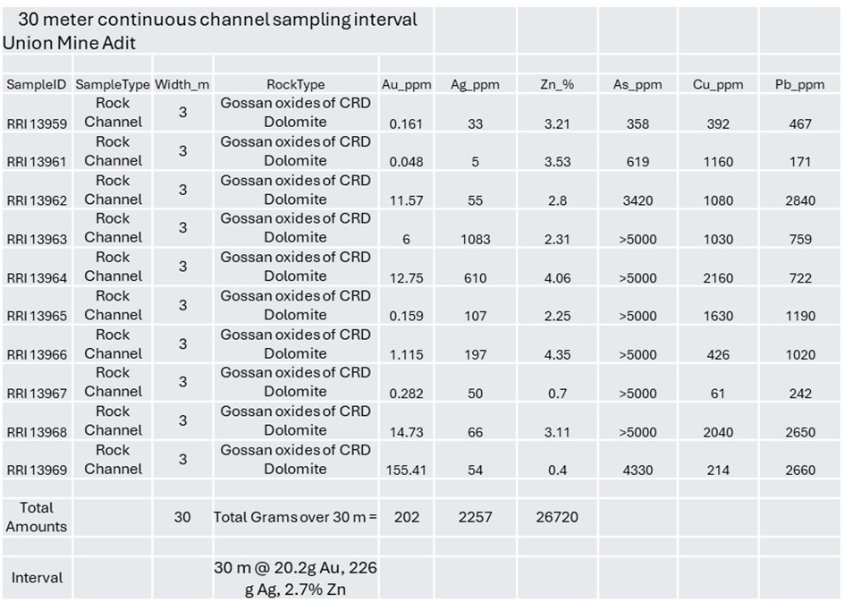The width and height of the screenshot is (844, 611).
Task: Click the RockType header cell
Action: point(295,84)
